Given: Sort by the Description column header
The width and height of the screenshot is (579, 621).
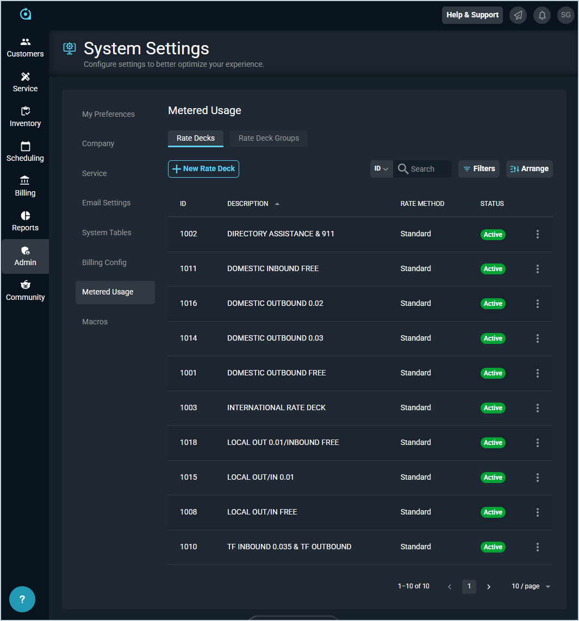Looking at the screenshot, I should tap(248, 204).
